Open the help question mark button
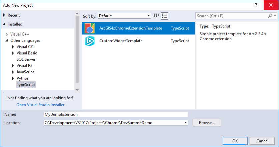 [x=256, y=5]
